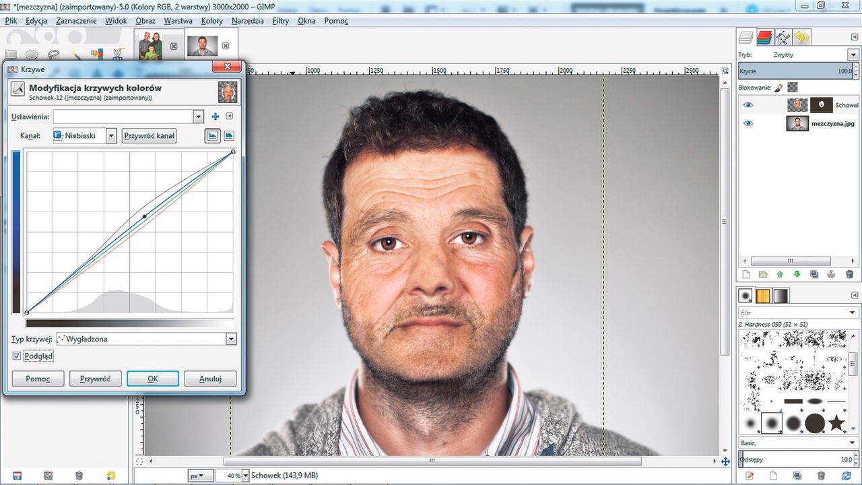
Task: Click the new layer group folder icon
Action: pos(763,274)
